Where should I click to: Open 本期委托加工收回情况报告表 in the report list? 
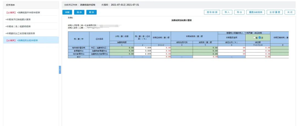(x=31, y=33)
